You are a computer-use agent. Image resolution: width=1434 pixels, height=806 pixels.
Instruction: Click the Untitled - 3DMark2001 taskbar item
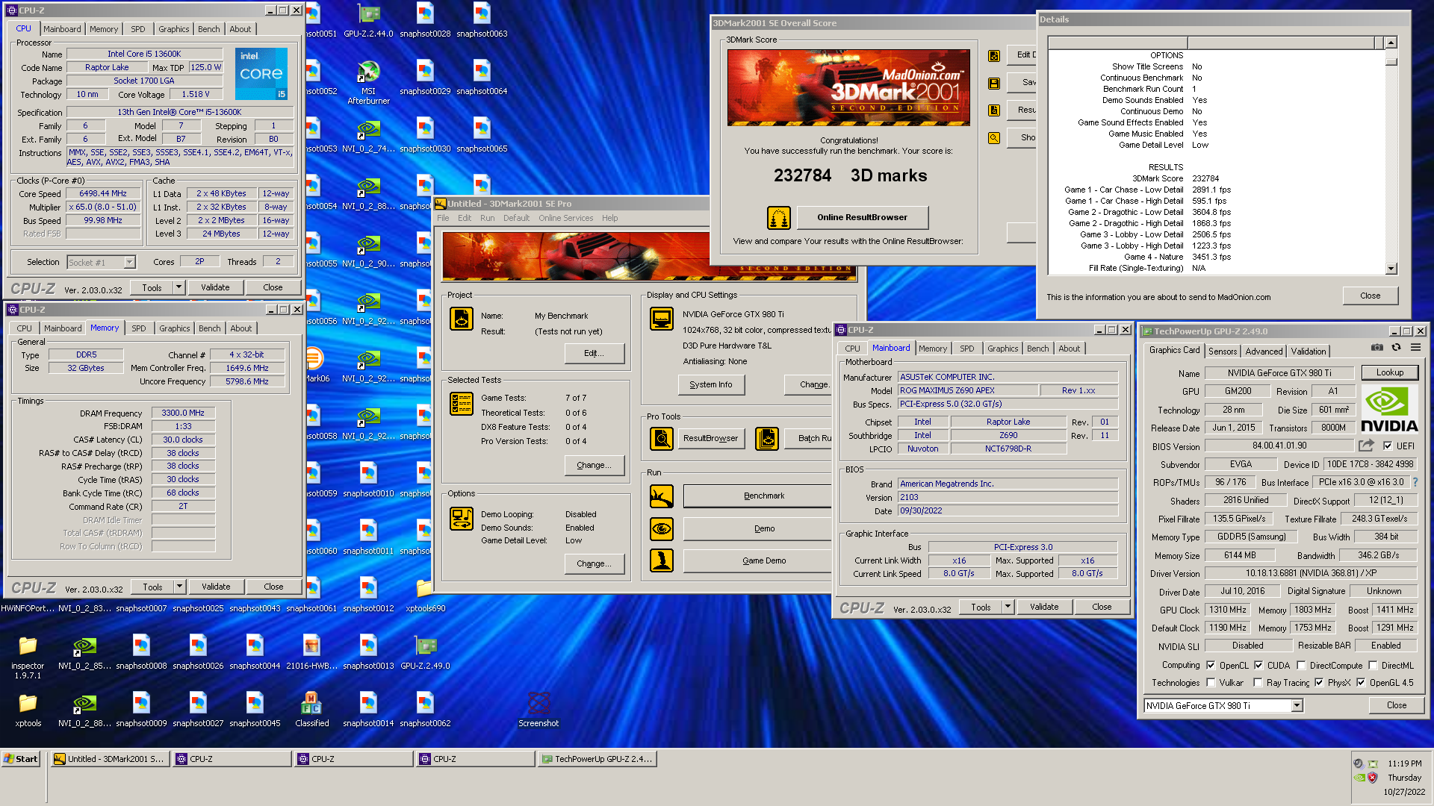tap(110, 759)
